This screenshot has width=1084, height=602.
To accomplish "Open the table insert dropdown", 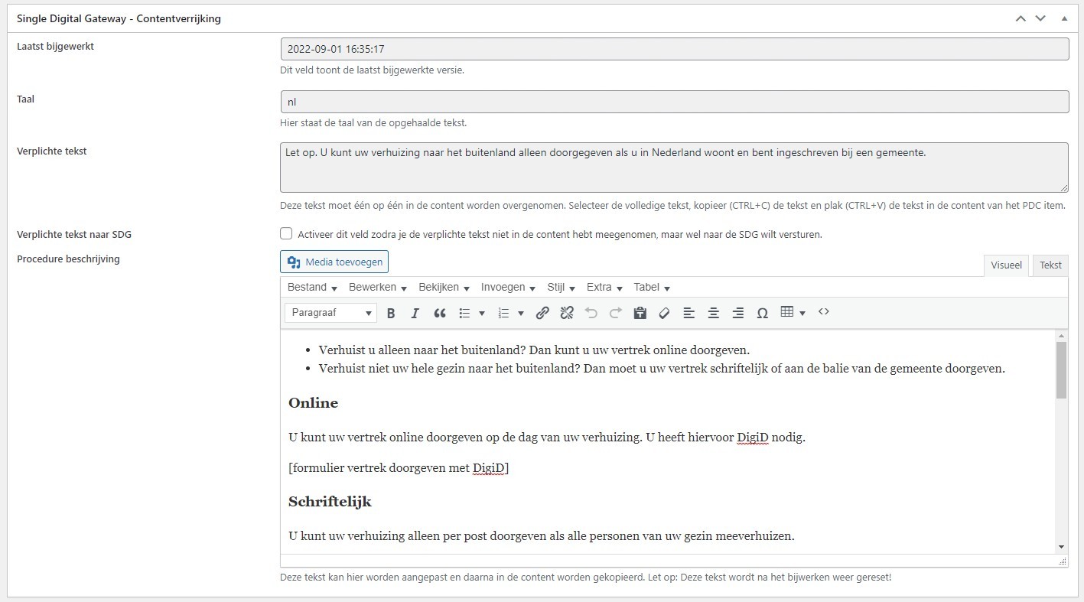I will coord(801,312).
